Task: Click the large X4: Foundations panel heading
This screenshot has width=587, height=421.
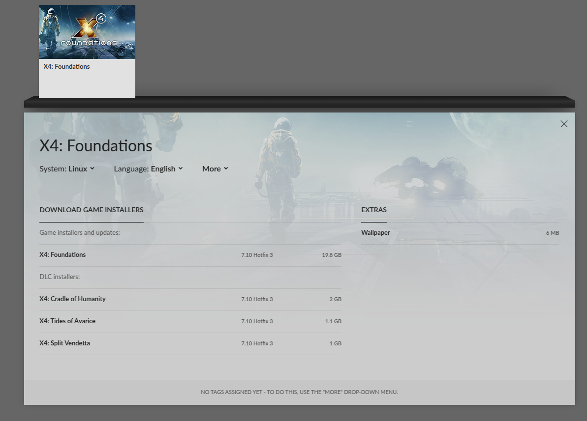Action: coord(96,146)
